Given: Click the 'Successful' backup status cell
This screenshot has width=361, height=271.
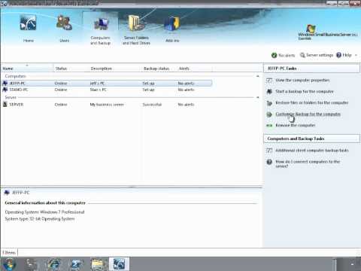Looking at the screenshot, I should pos(152,105).
